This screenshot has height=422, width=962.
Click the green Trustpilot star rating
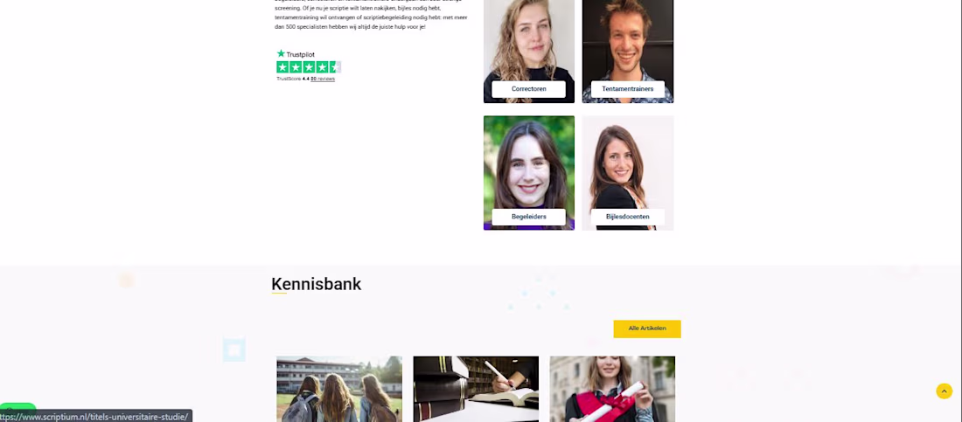point(309,67)
